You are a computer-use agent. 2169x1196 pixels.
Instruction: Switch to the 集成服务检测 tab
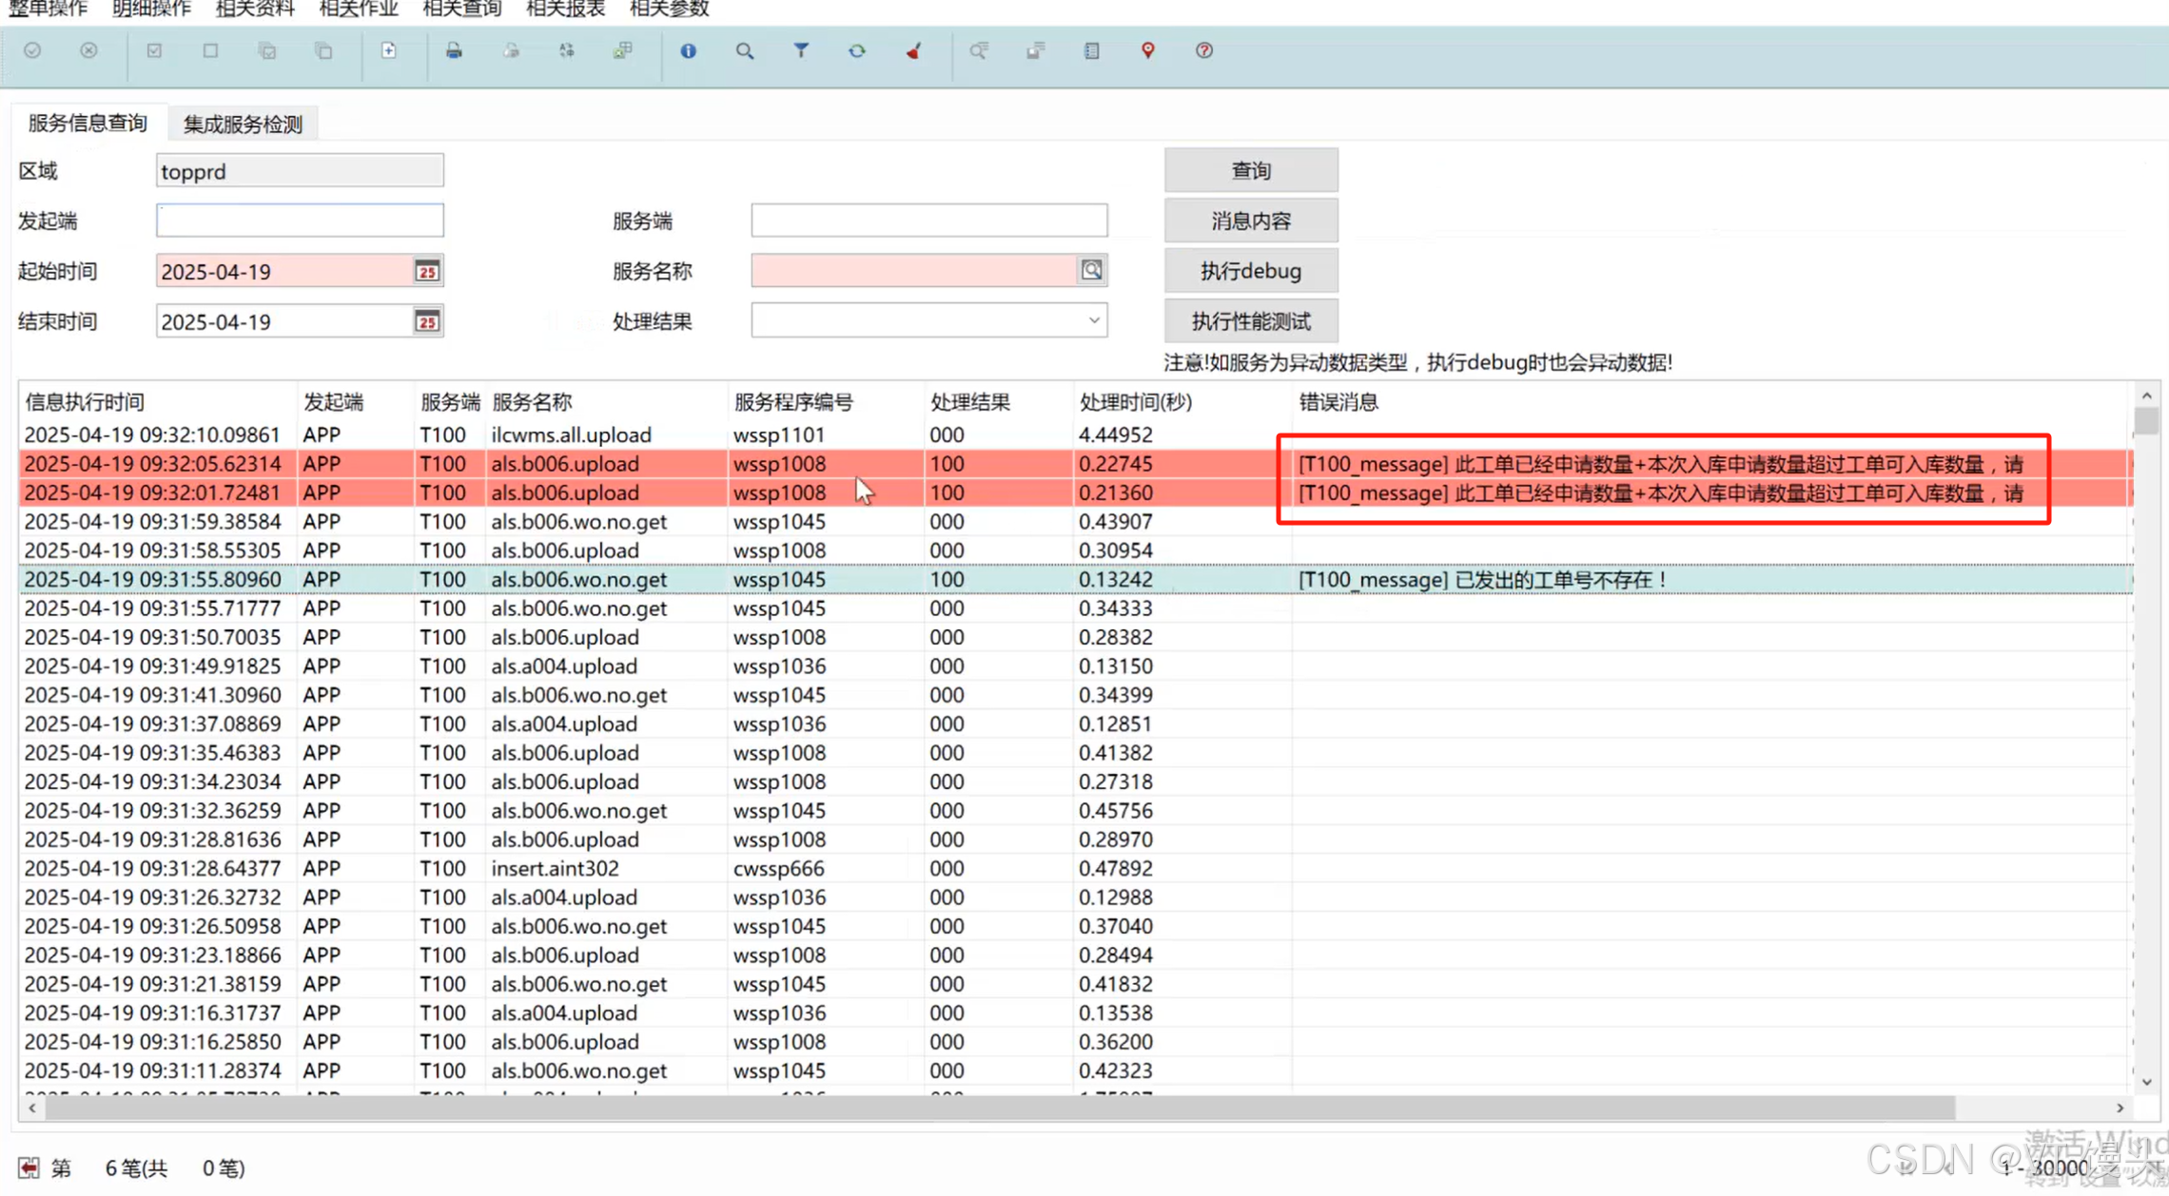243,123
